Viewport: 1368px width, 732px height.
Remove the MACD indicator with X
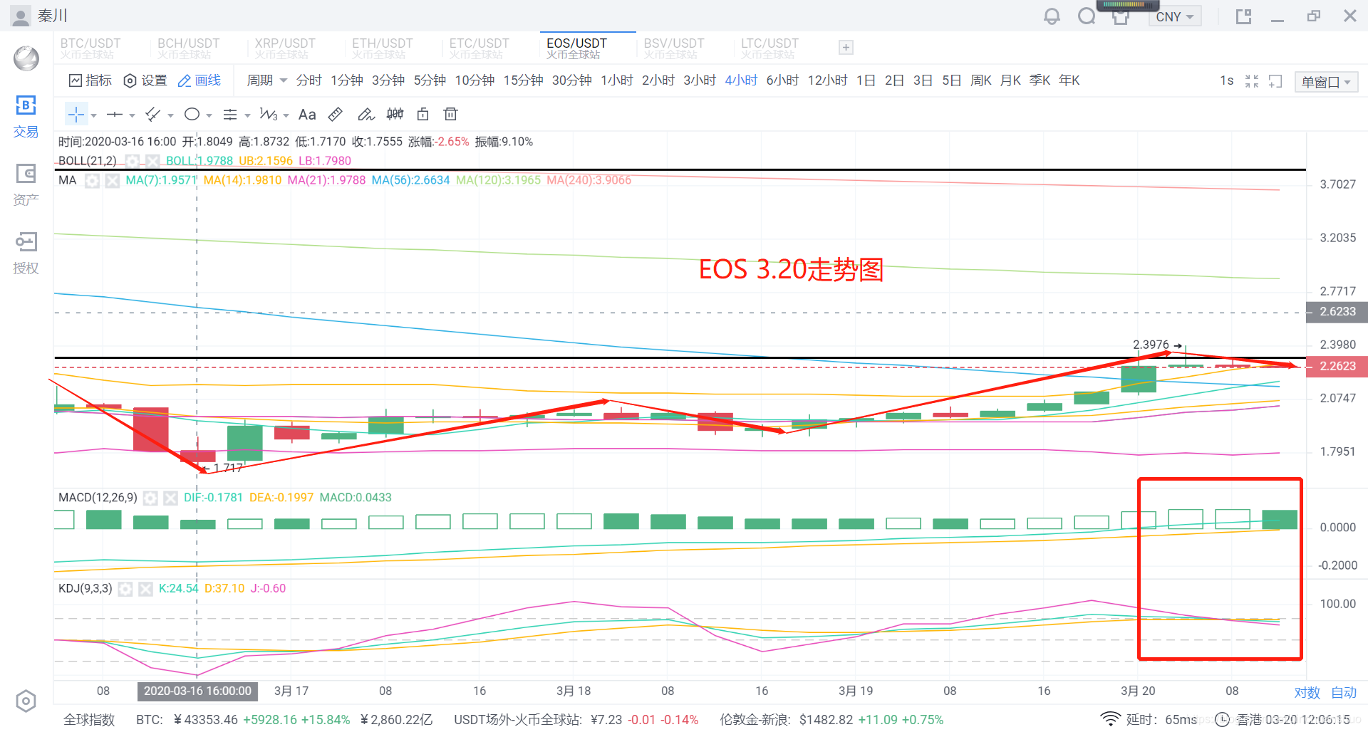click(x=170, y=498)
